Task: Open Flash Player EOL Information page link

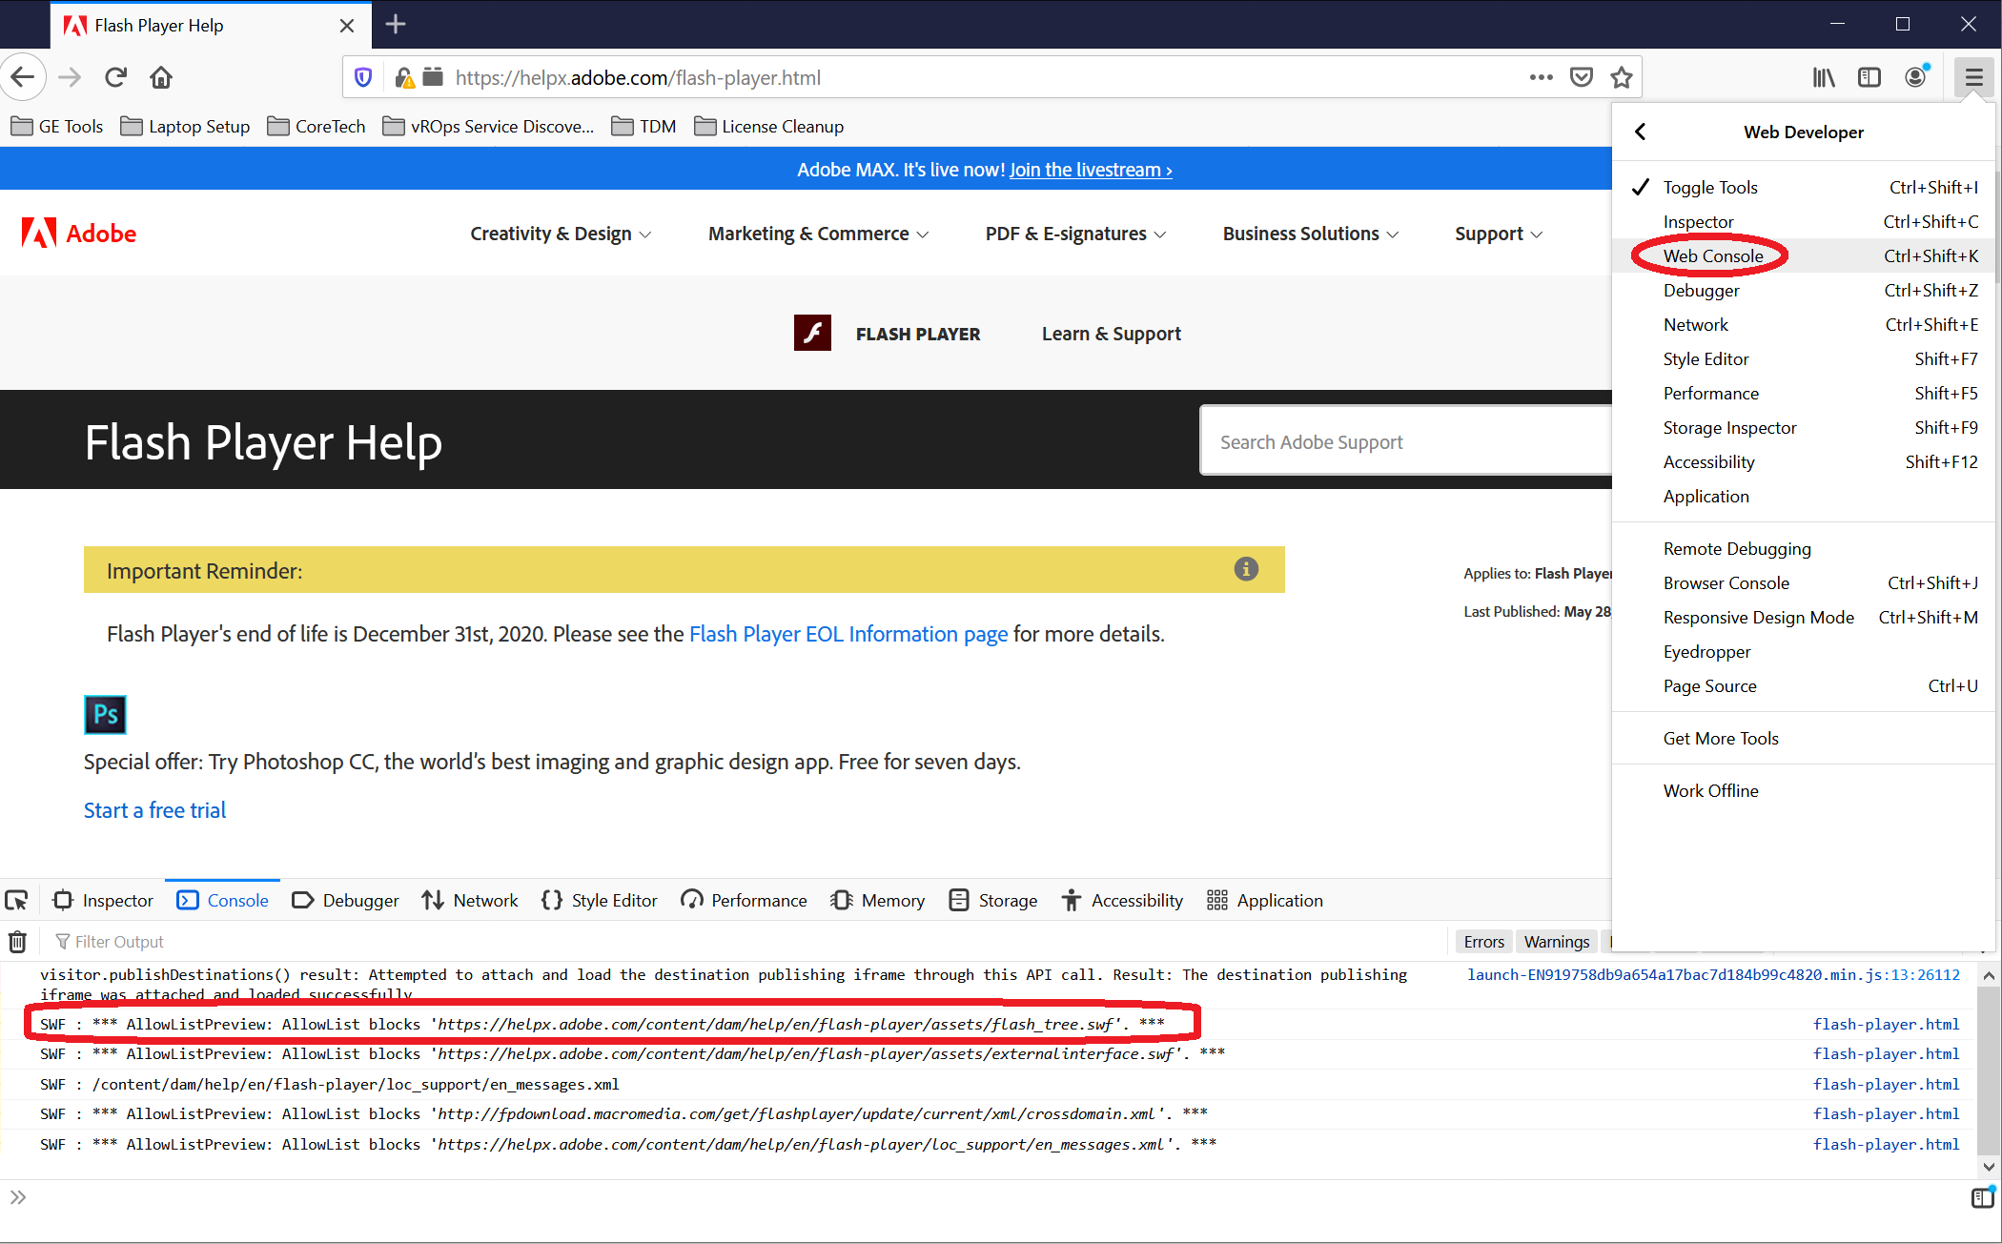Action: click(x=848, y=634)
